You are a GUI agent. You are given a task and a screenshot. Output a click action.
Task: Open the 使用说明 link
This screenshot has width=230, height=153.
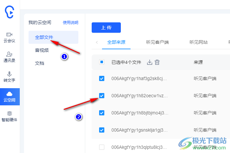pos(70,23)
